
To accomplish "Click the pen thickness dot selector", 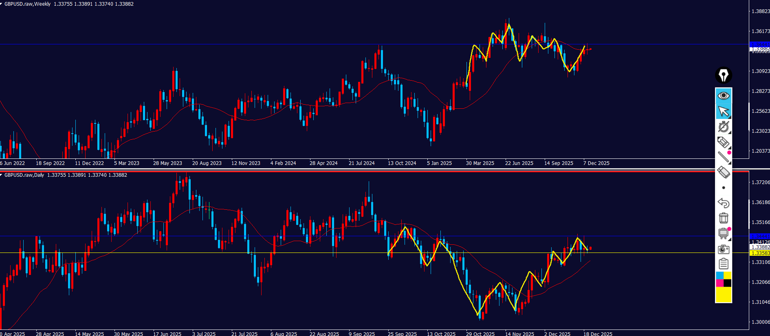I will click(724, 188).
